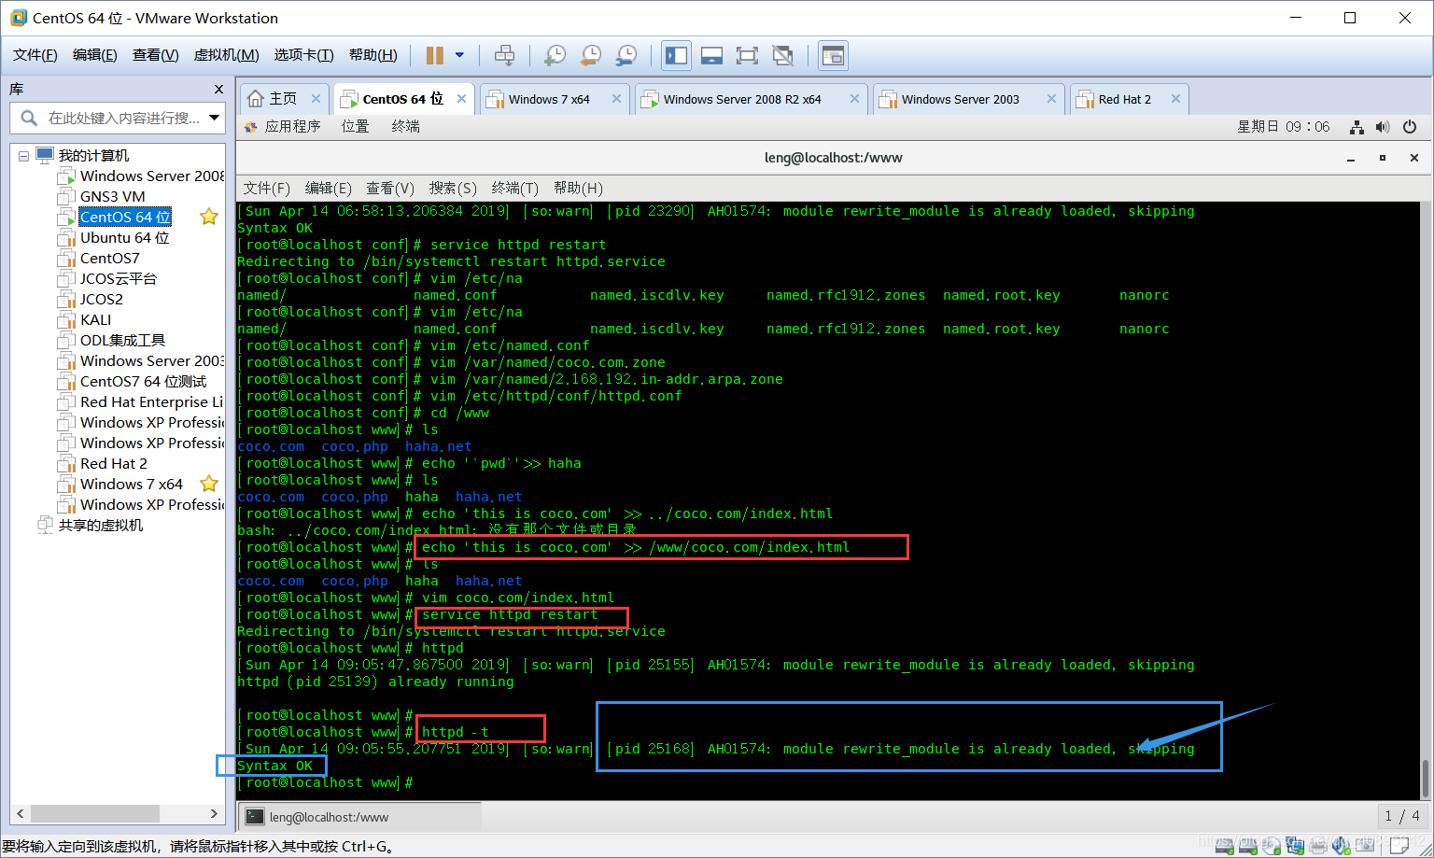Select JCOS云平台 in the library
Image resolution: width=1434 pixels, height=858 pixels.
click(118, 278)
